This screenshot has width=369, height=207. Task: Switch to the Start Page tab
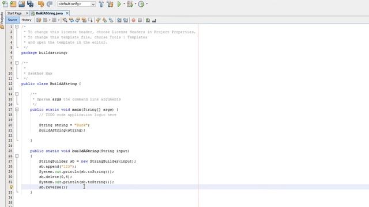[x=14, y=13]
